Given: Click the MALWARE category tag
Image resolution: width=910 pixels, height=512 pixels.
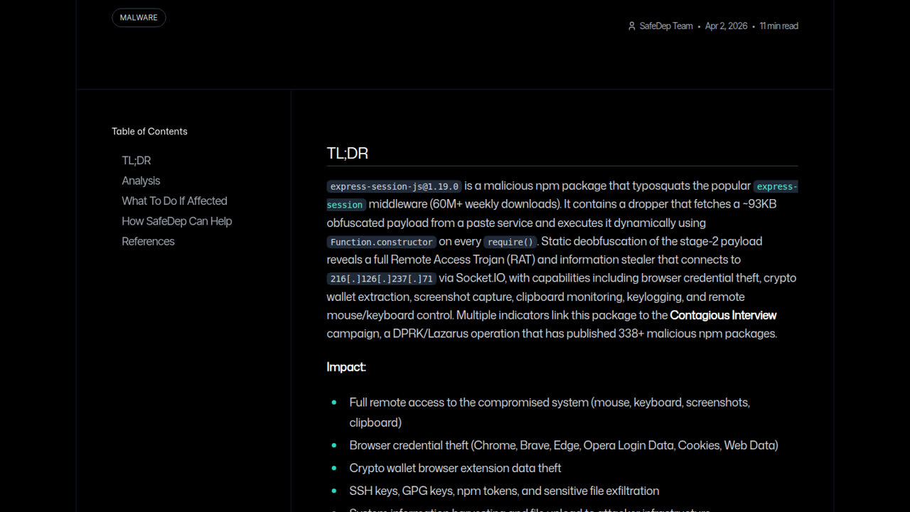Looking at the screenshot, I should [x=139, y=18].
